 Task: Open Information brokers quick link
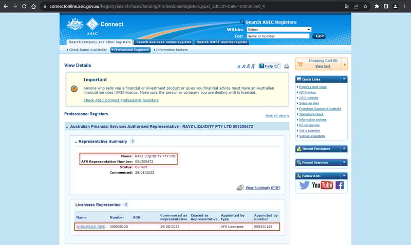pyautogui.click(x=313, y=120)
